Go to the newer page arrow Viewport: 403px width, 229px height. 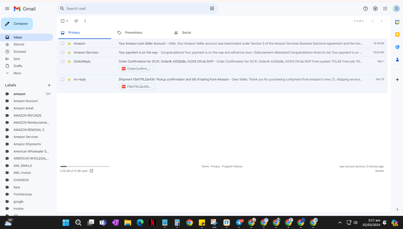coord(373,21)
